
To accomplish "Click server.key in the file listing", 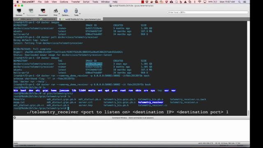I will click(x=85, y=105).
